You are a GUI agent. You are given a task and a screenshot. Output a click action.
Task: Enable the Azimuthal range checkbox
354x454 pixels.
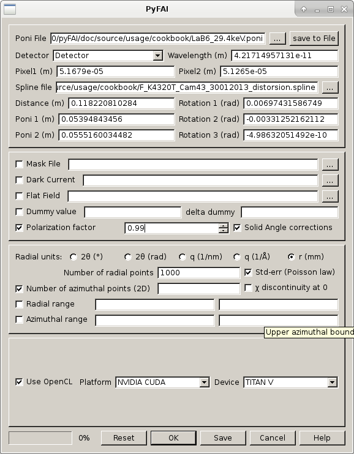coord(19,319)
